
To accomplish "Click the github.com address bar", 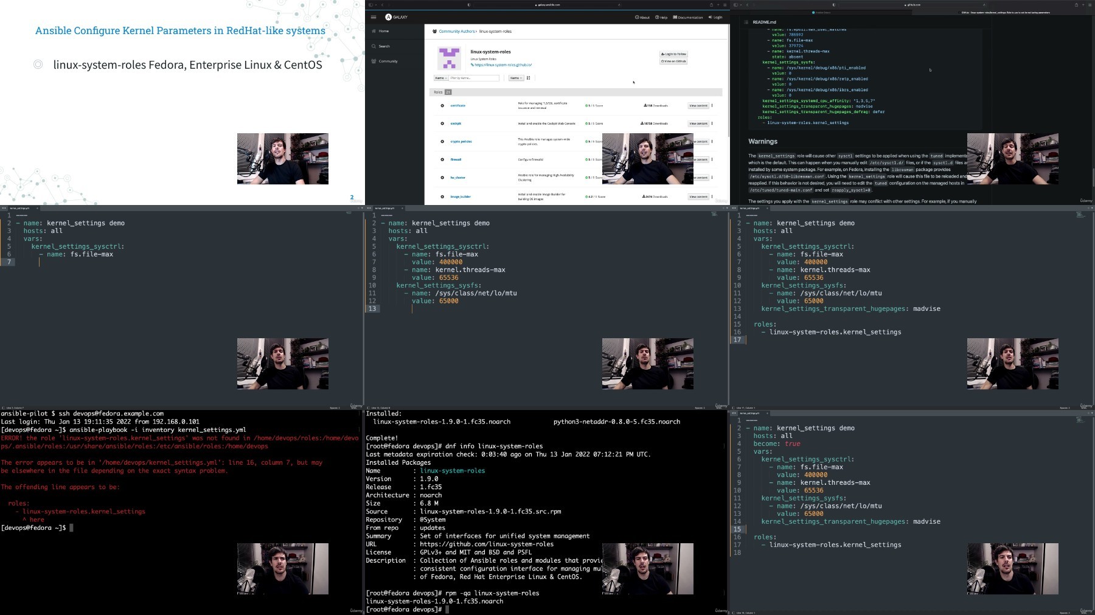I will click(x=912, y=5).
